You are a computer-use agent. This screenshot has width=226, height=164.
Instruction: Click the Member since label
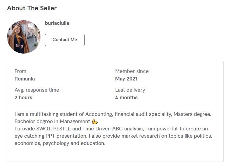point(132,71)
